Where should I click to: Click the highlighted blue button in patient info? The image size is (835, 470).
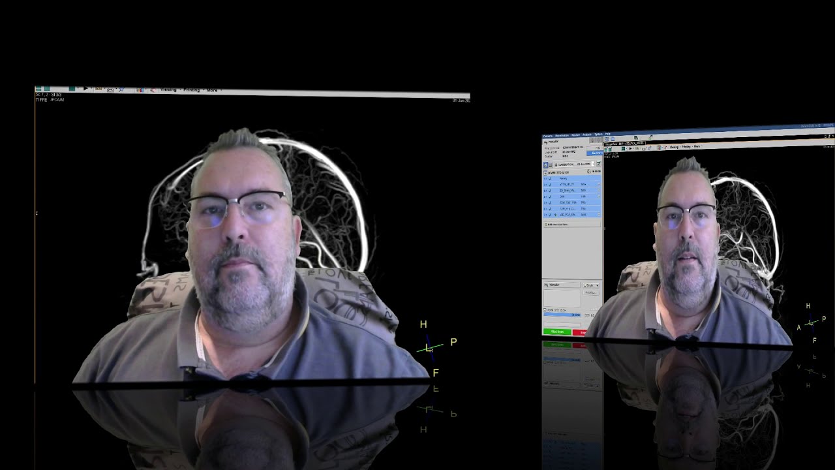[x=595, y=153]
